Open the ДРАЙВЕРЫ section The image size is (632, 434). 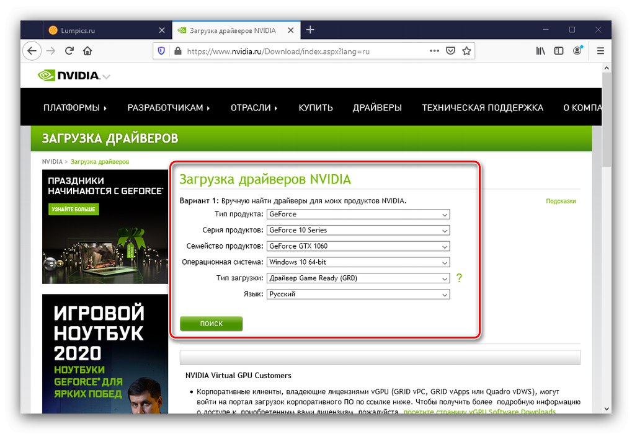377,108
